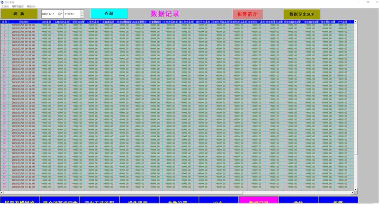Switch to the 报警 bottom tab
Screen dimensions: 379x204
tap(338, 200)
